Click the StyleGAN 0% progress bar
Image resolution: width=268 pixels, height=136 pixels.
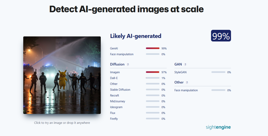[218, 72]
